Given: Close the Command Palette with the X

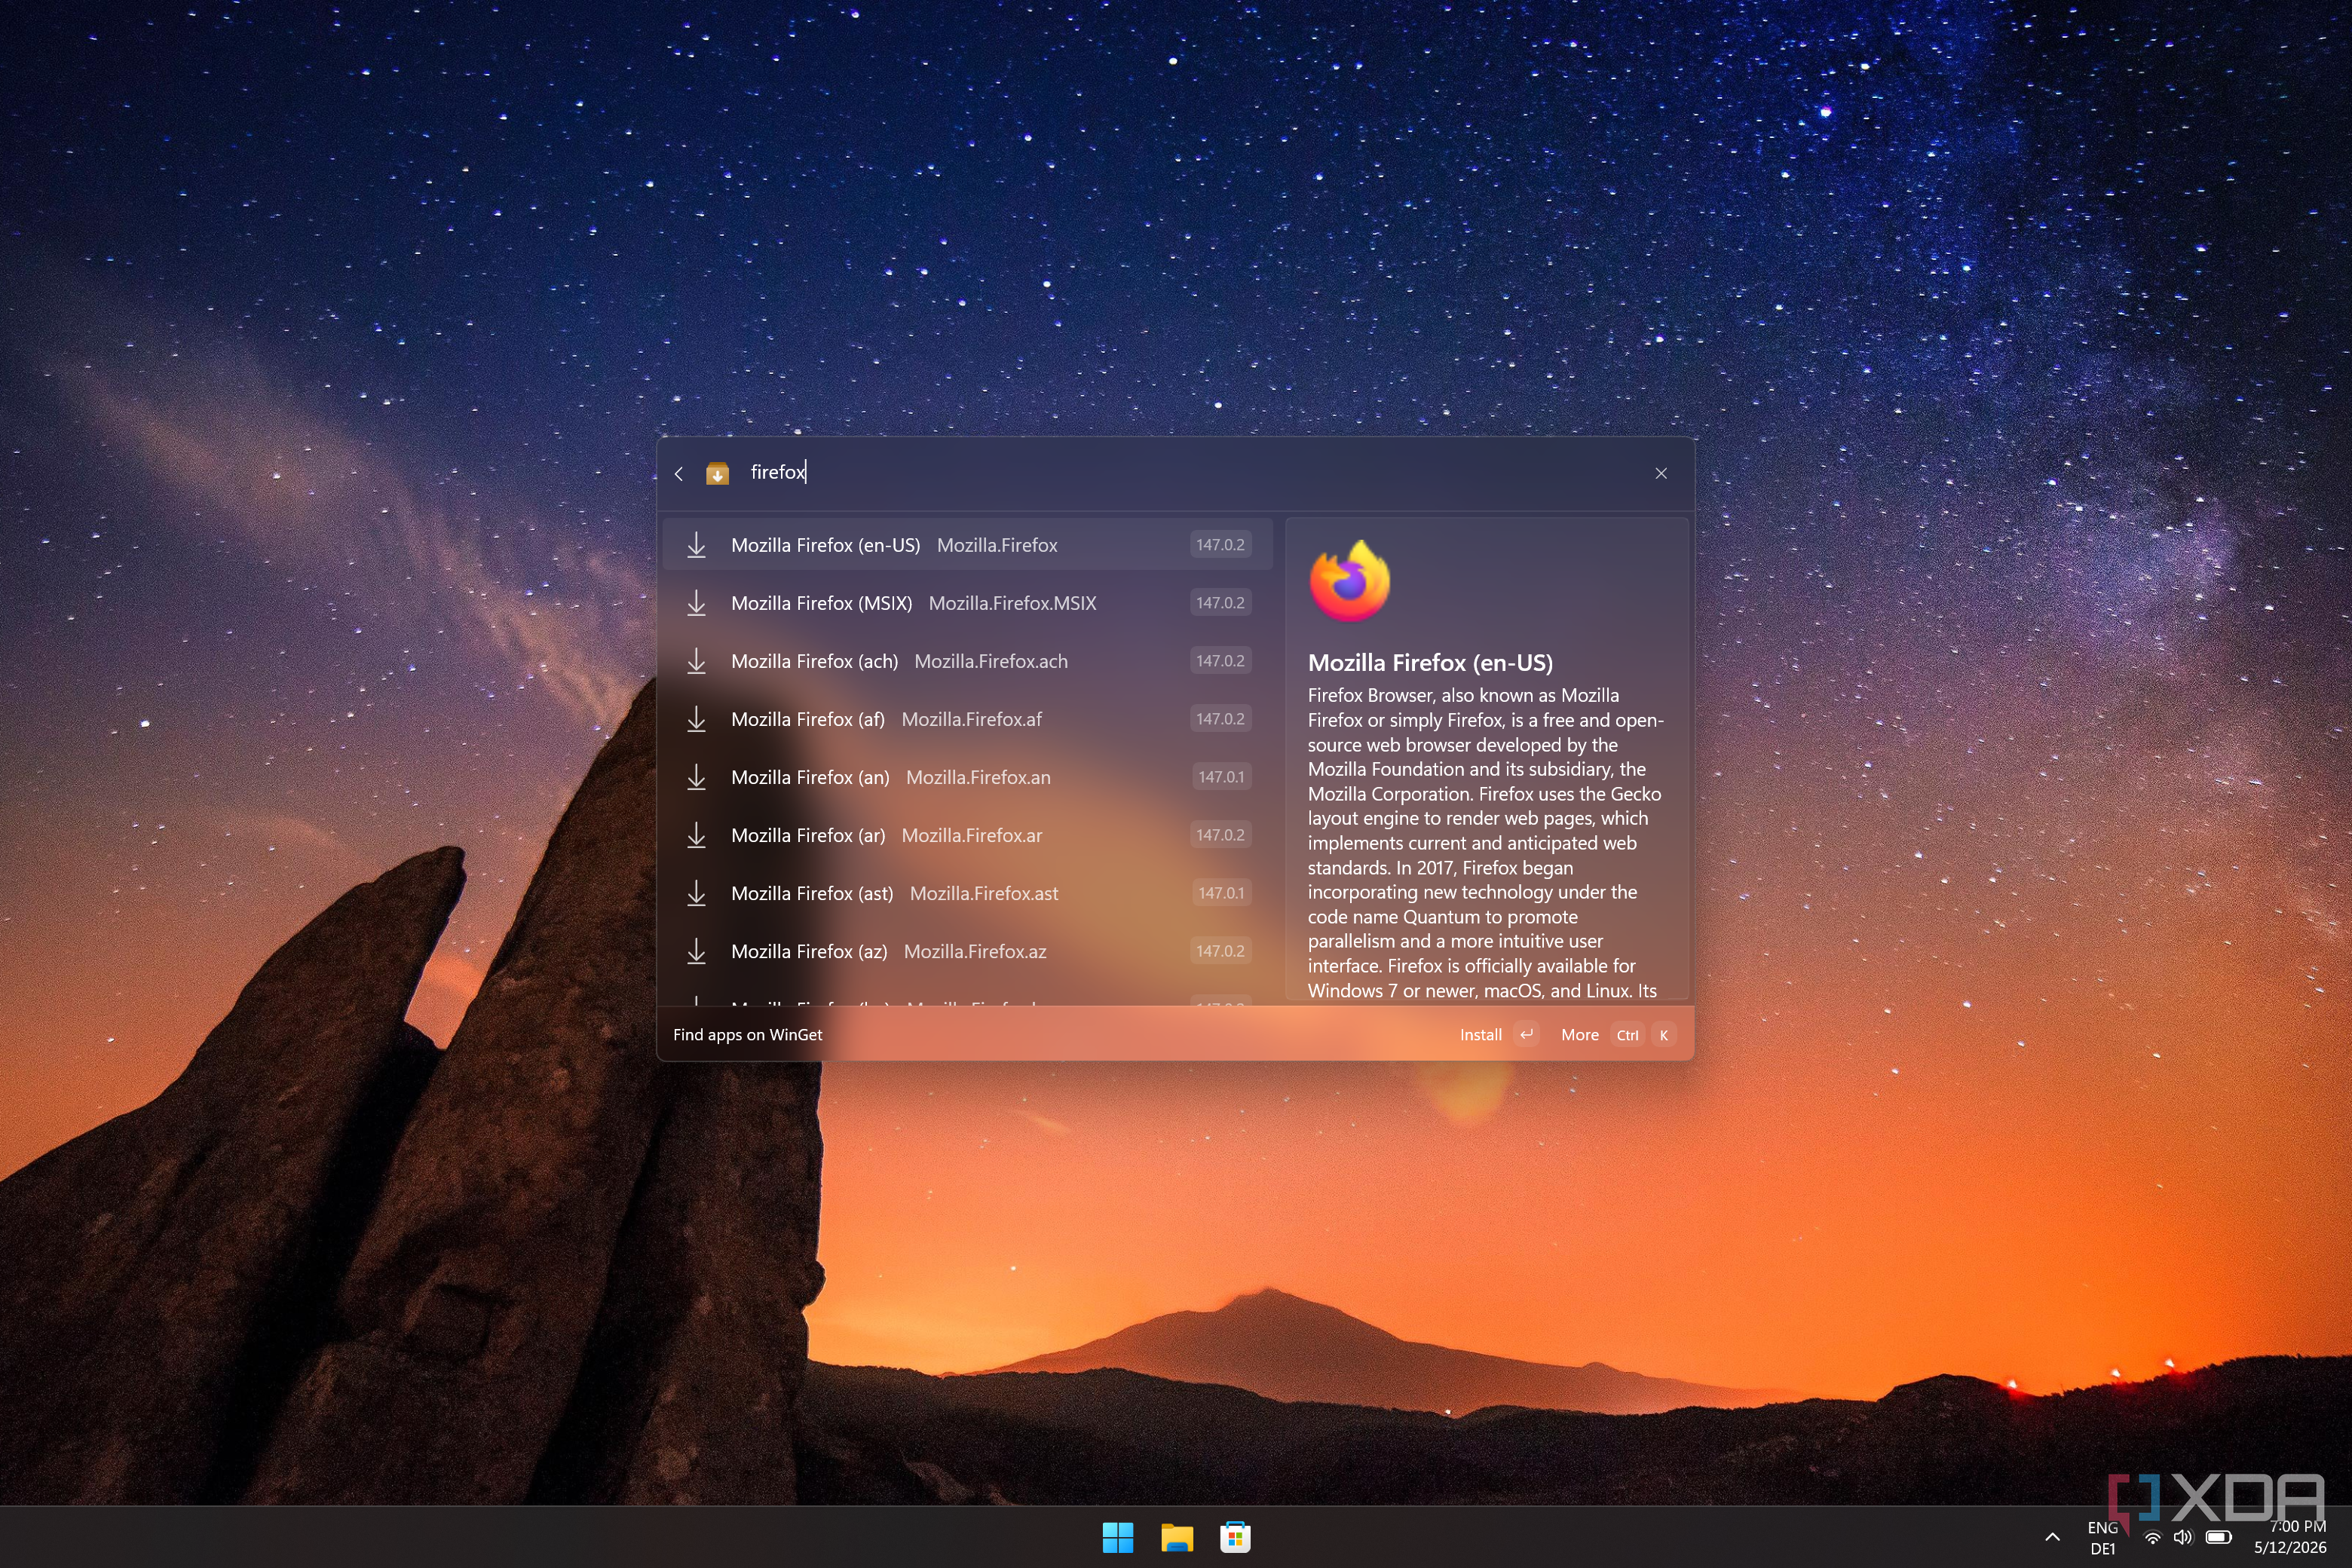Looking at the screenshot, I should [x=1661, y=473].
